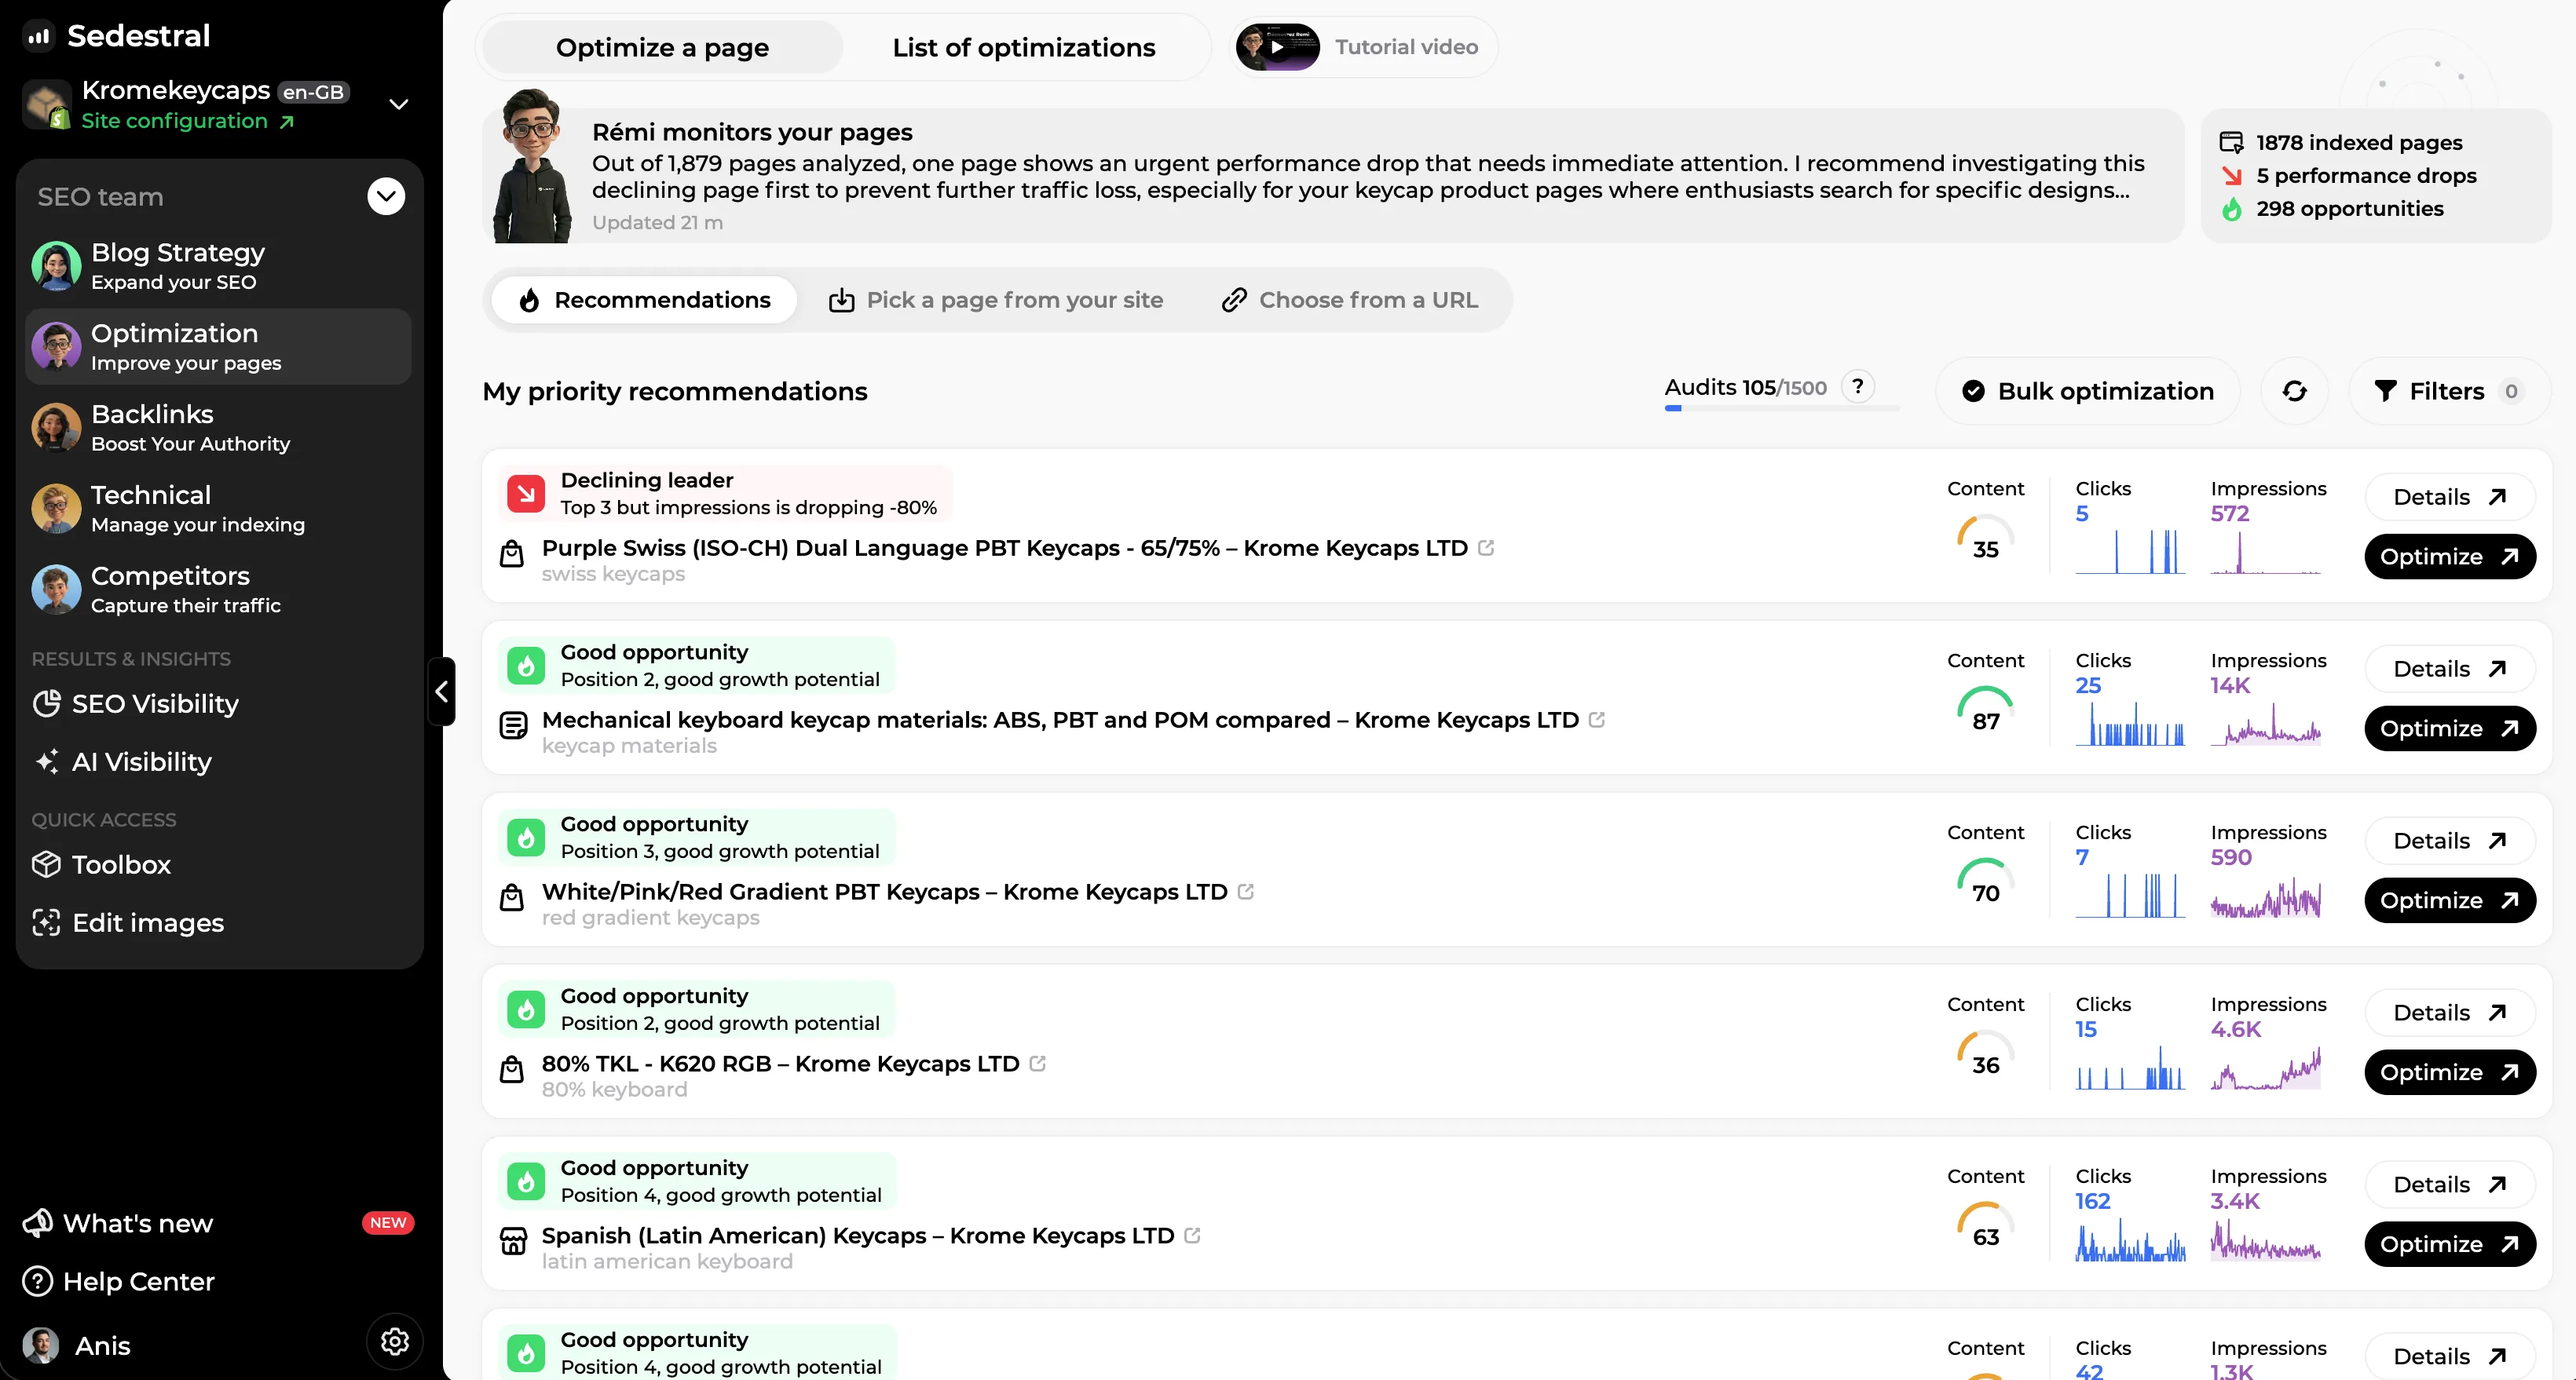Click the article icon beside keycap materials title

(513, 725)
